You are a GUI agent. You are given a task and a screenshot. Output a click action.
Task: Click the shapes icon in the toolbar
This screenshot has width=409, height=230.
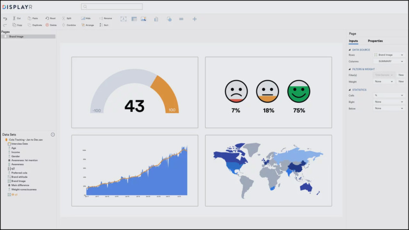coord(170,19)
